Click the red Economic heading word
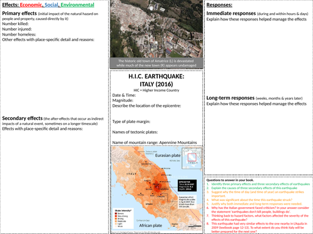The image size is (313, 234). (x=31, y=5)
